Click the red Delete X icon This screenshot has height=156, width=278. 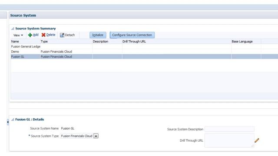click(43, 35)
